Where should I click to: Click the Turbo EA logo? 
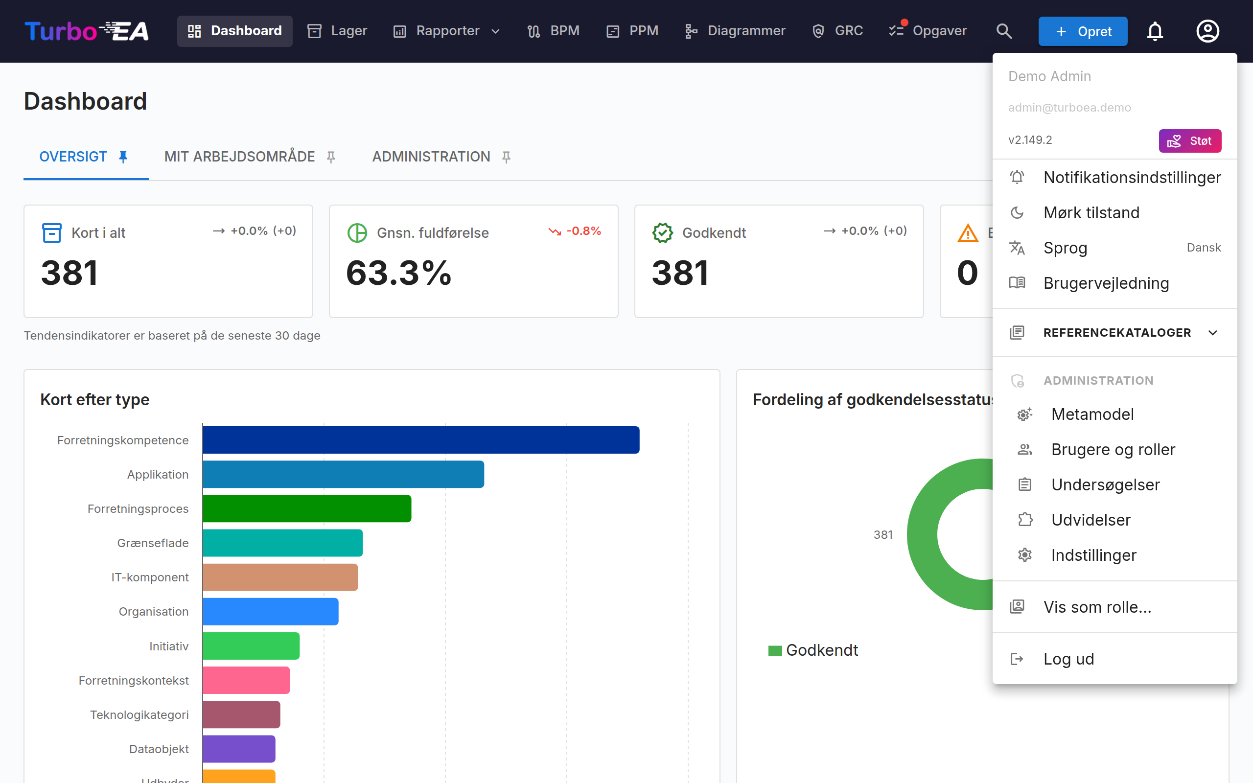(87, 31)
